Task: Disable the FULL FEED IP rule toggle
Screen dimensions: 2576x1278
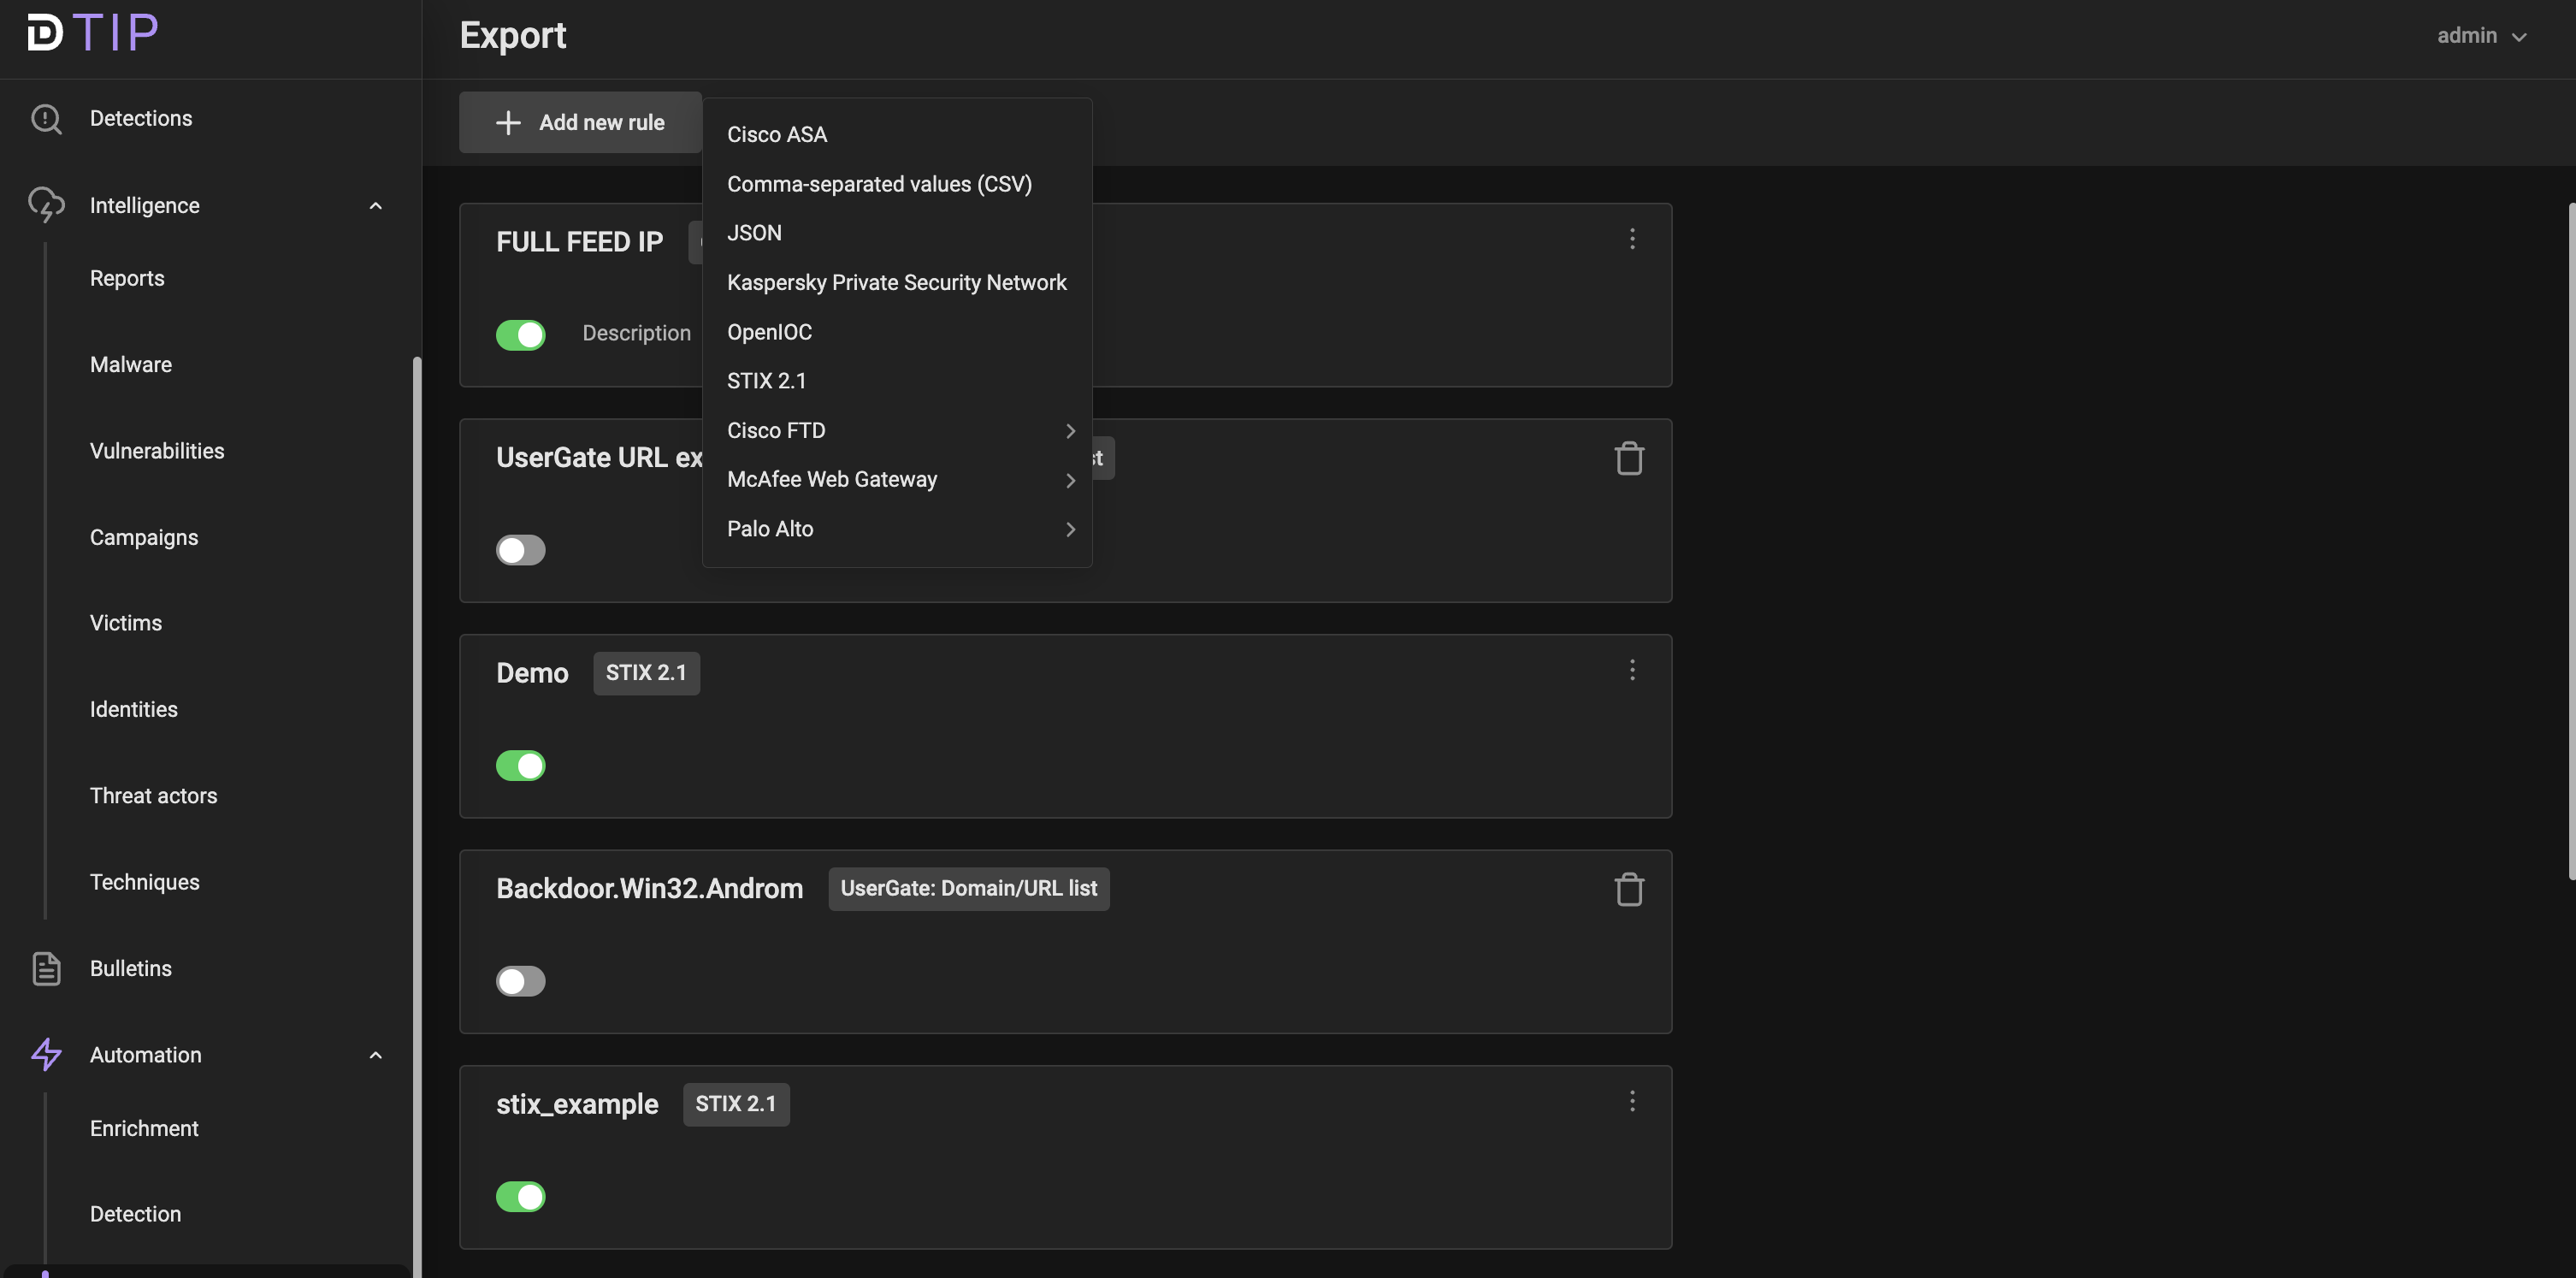Action: (520, 335)
